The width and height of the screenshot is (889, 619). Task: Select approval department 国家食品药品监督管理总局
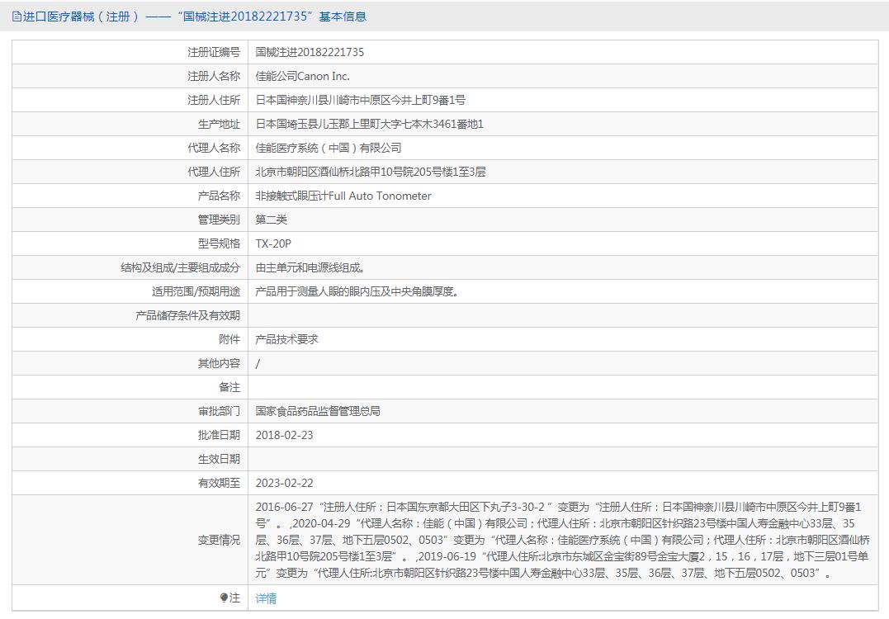pos(318,410)
